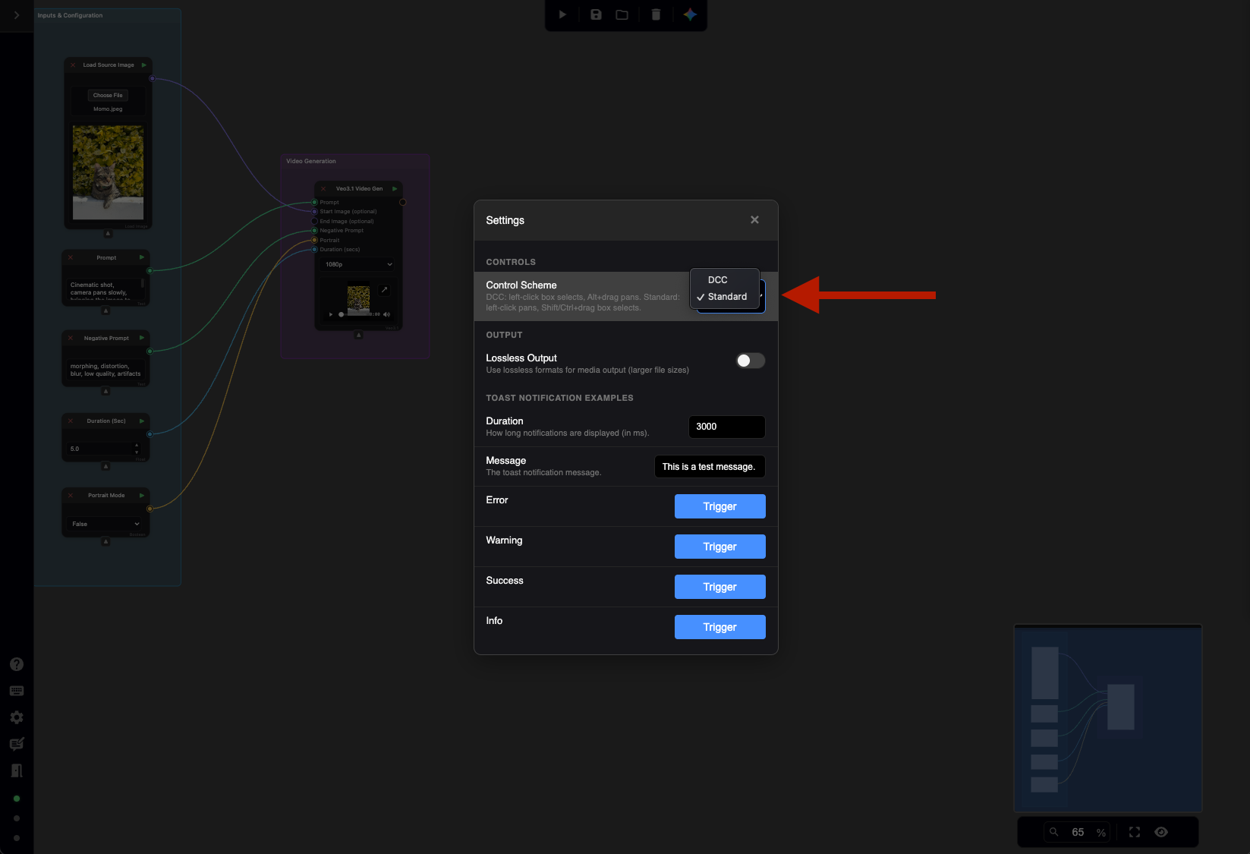Toggle minimap visibility with the eye icon
The image size is (1250, 854).
click(x=1160, y=832)
